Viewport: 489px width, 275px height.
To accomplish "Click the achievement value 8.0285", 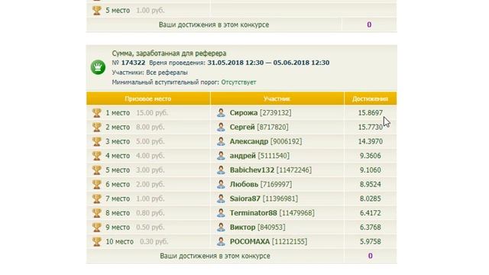I will click(x=370, y=199).
